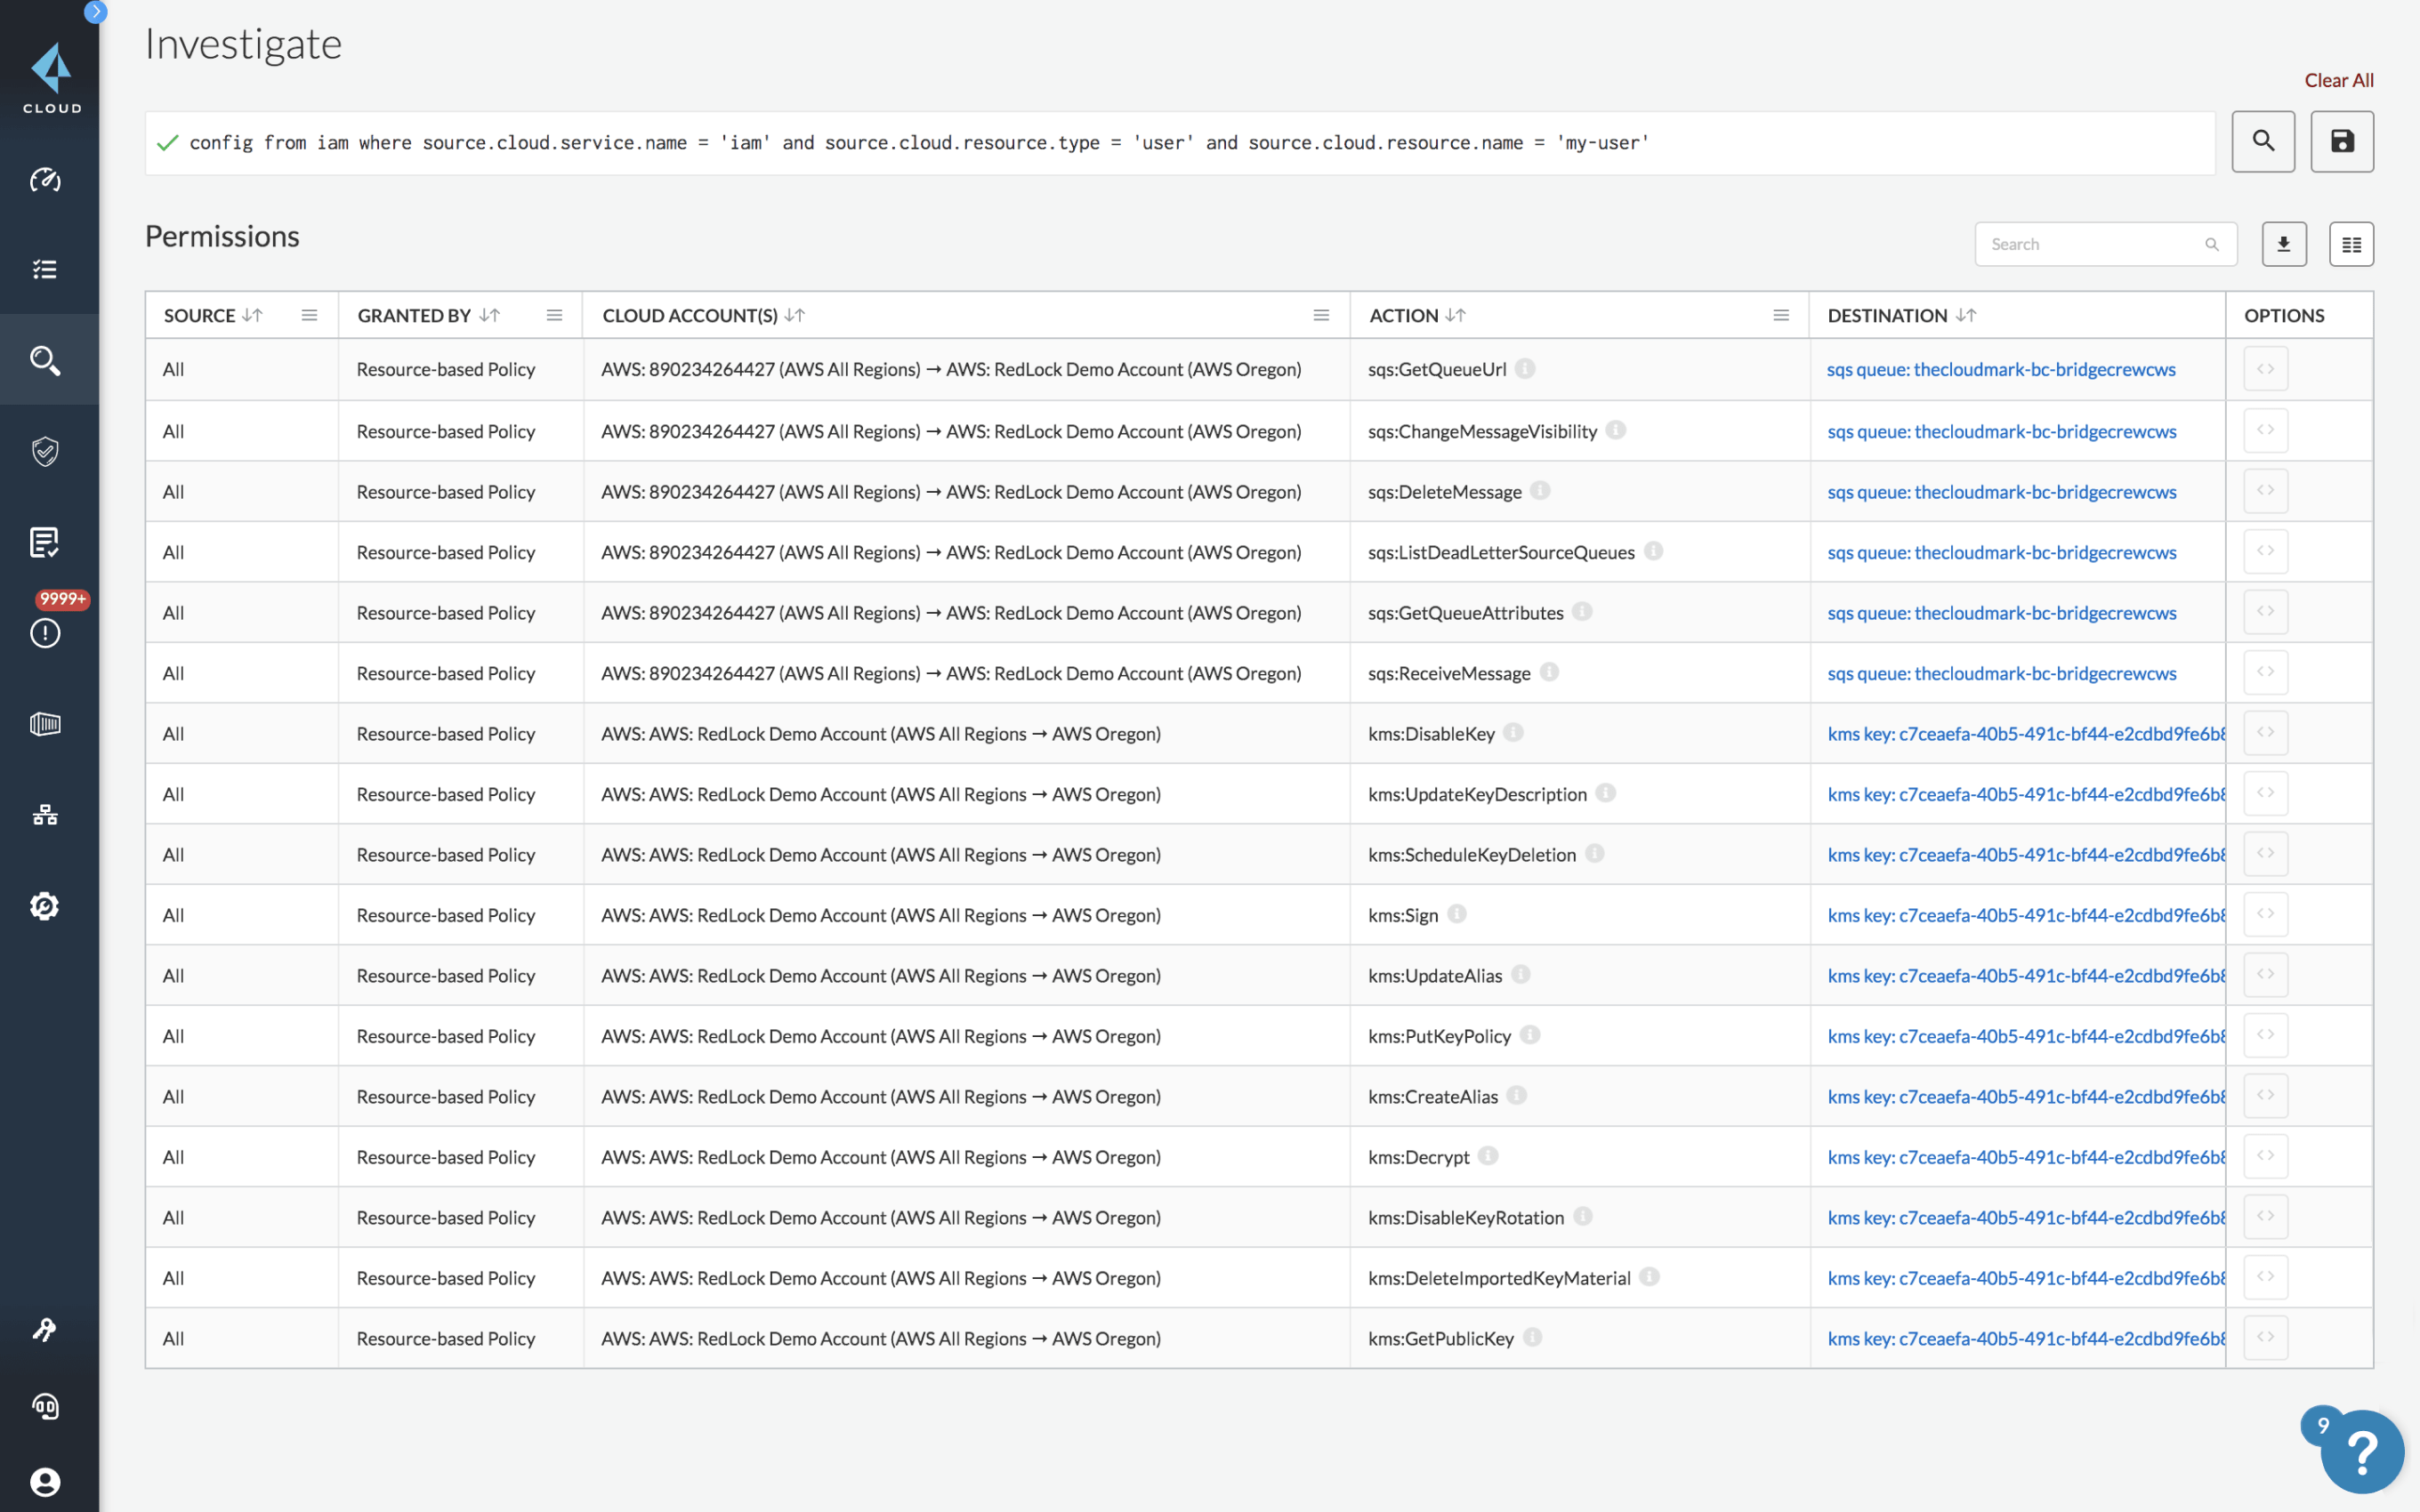View code for the kms:GetPublicKey row
The image size is (2420, 1512).
pyautogui.click(x=2266, y=1337)
